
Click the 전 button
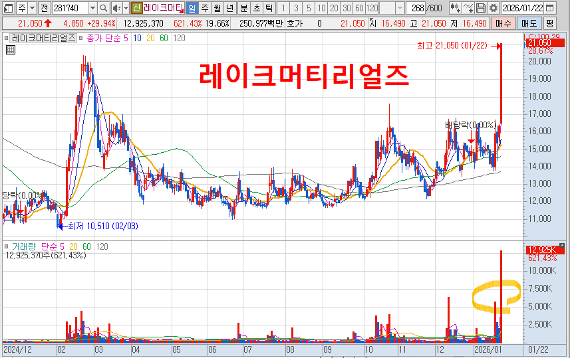click(x=44, y=7)
